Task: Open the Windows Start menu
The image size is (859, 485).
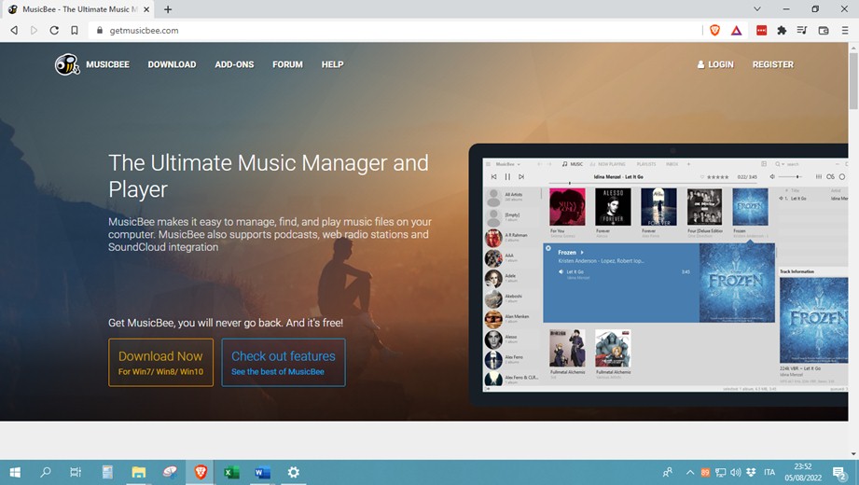Action: [15, 472]
